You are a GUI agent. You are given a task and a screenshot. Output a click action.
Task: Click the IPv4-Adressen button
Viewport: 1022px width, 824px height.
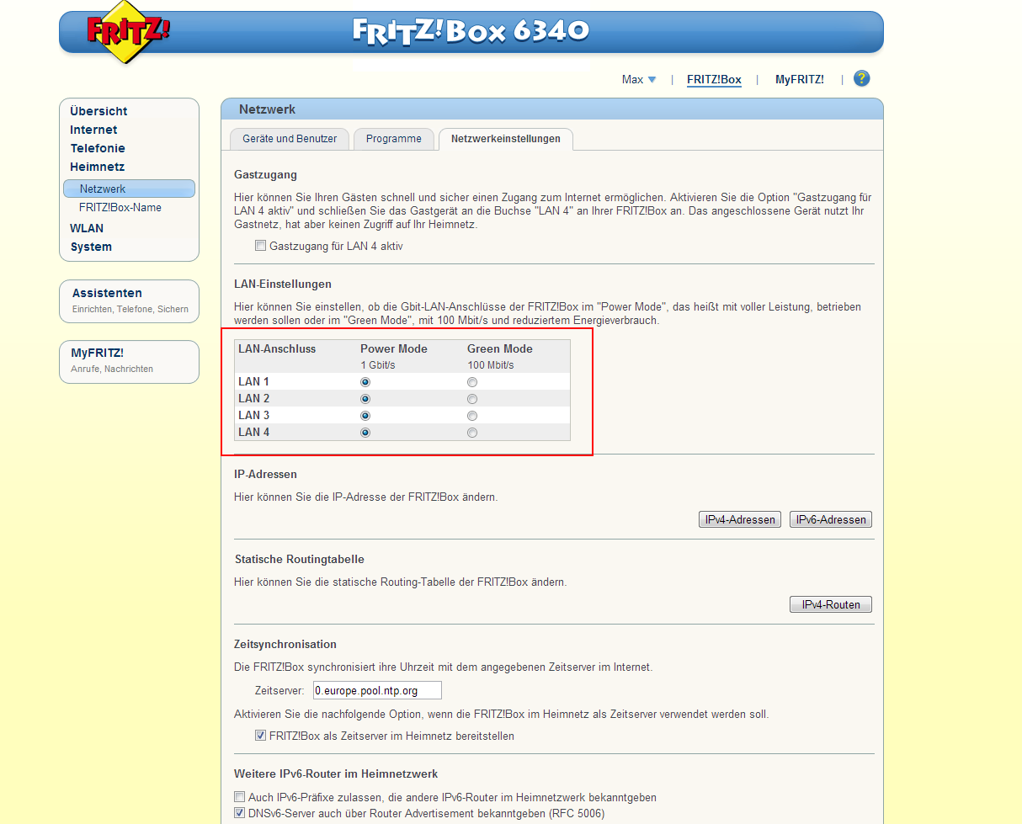coord(740,519)
